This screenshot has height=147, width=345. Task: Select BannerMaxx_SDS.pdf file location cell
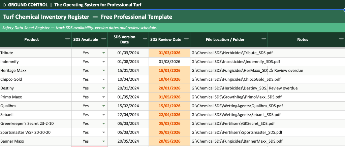[x=229, y=141]
